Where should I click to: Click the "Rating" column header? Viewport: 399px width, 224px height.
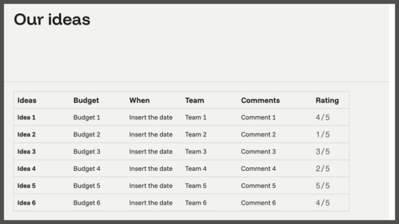pyautogui.click(x=327, y=100)
